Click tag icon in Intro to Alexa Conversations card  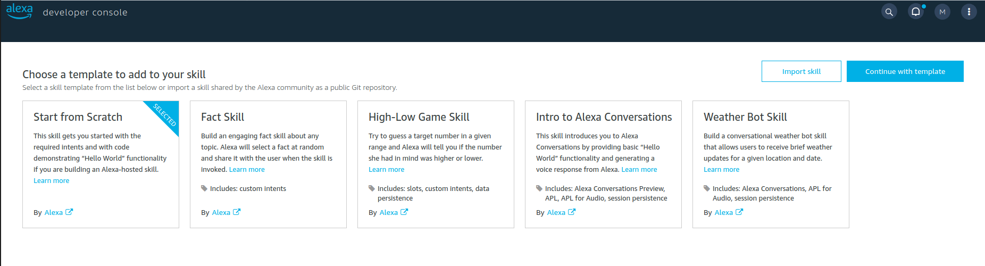coord(539,188)
